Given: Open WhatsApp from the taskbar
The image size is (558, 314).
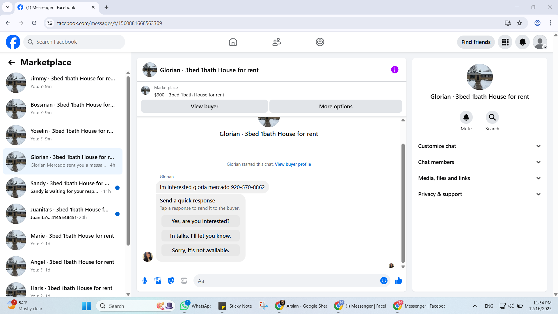Looking at the screenshot, I should pos(196,306).
